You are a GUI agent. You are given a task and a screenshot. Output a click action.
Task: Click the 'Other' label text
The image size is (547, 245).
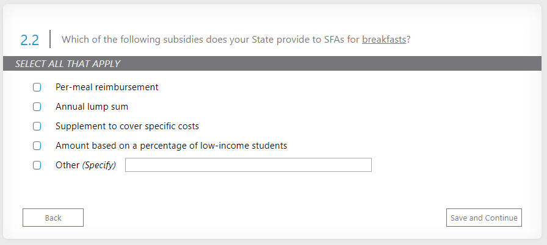(x=67, y=165)
